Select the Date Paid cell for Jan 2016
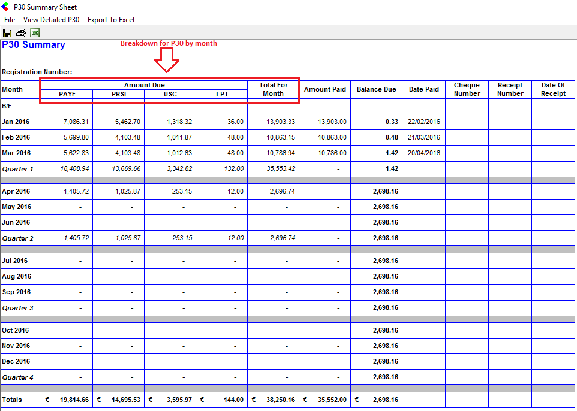The height and width of the screenshot is (411, 577). (423, 122)
